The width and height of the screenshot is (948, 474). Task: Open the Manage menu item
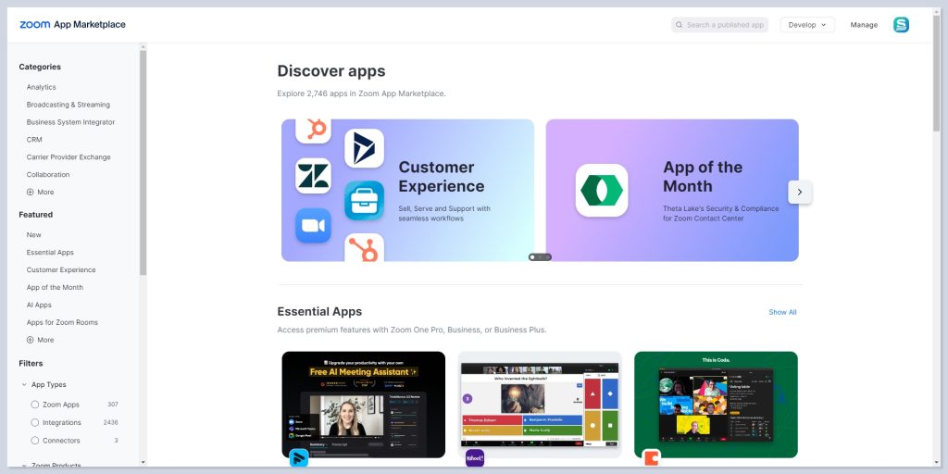click(864, 25)
